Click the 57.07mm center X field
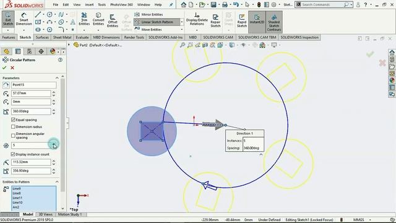The height and width of the screenshot is (223, 396). click(x=31, y=94)
